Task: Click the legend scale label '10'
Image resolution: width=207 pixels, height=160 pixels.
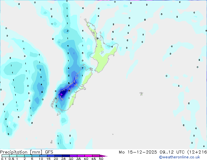Action: pyautogui.click(x=41, y=159)
